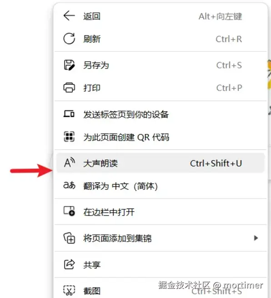Click the translate 'aあ' icon
271x298 pixels.
click(69, 185)
